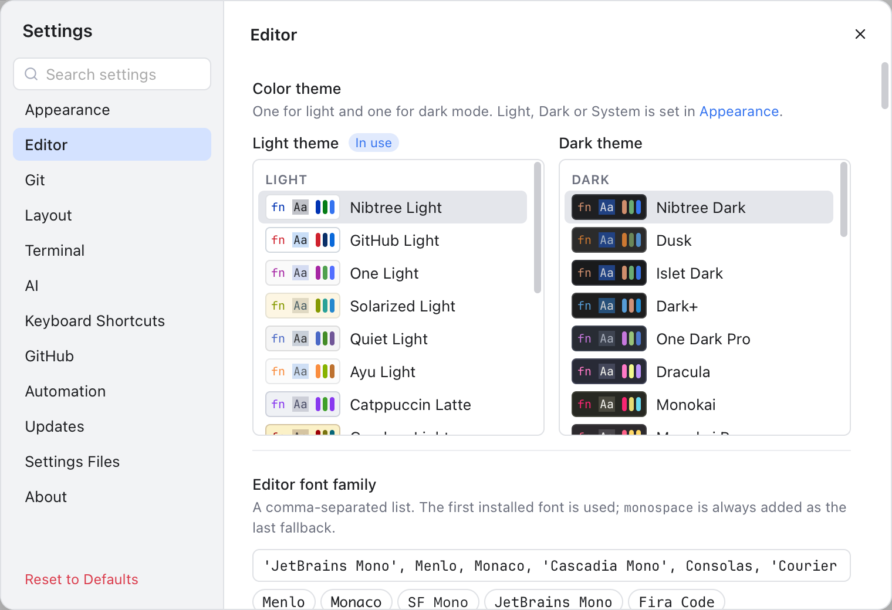The image size is (892, 610).
Task: Click the GitHub Light theme preview swatch
Action: pyautogui.click(x=303, y=240)
